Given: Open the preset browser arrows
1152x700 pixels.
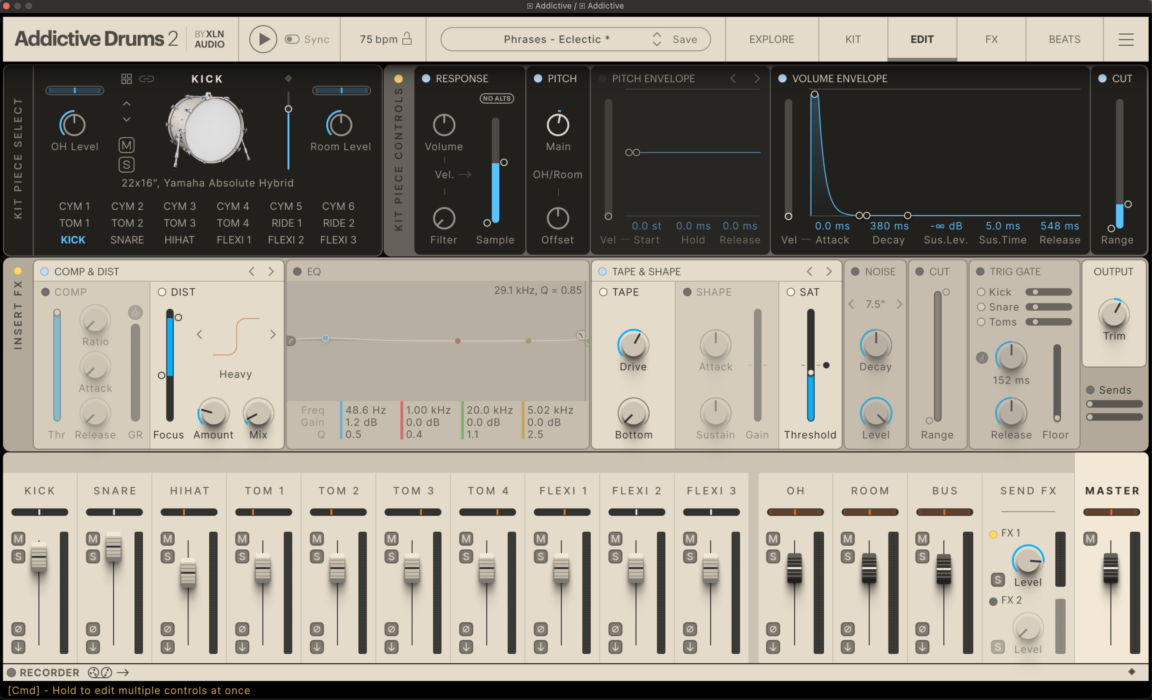Looking at the screenshot, I should tap(657, 39).
